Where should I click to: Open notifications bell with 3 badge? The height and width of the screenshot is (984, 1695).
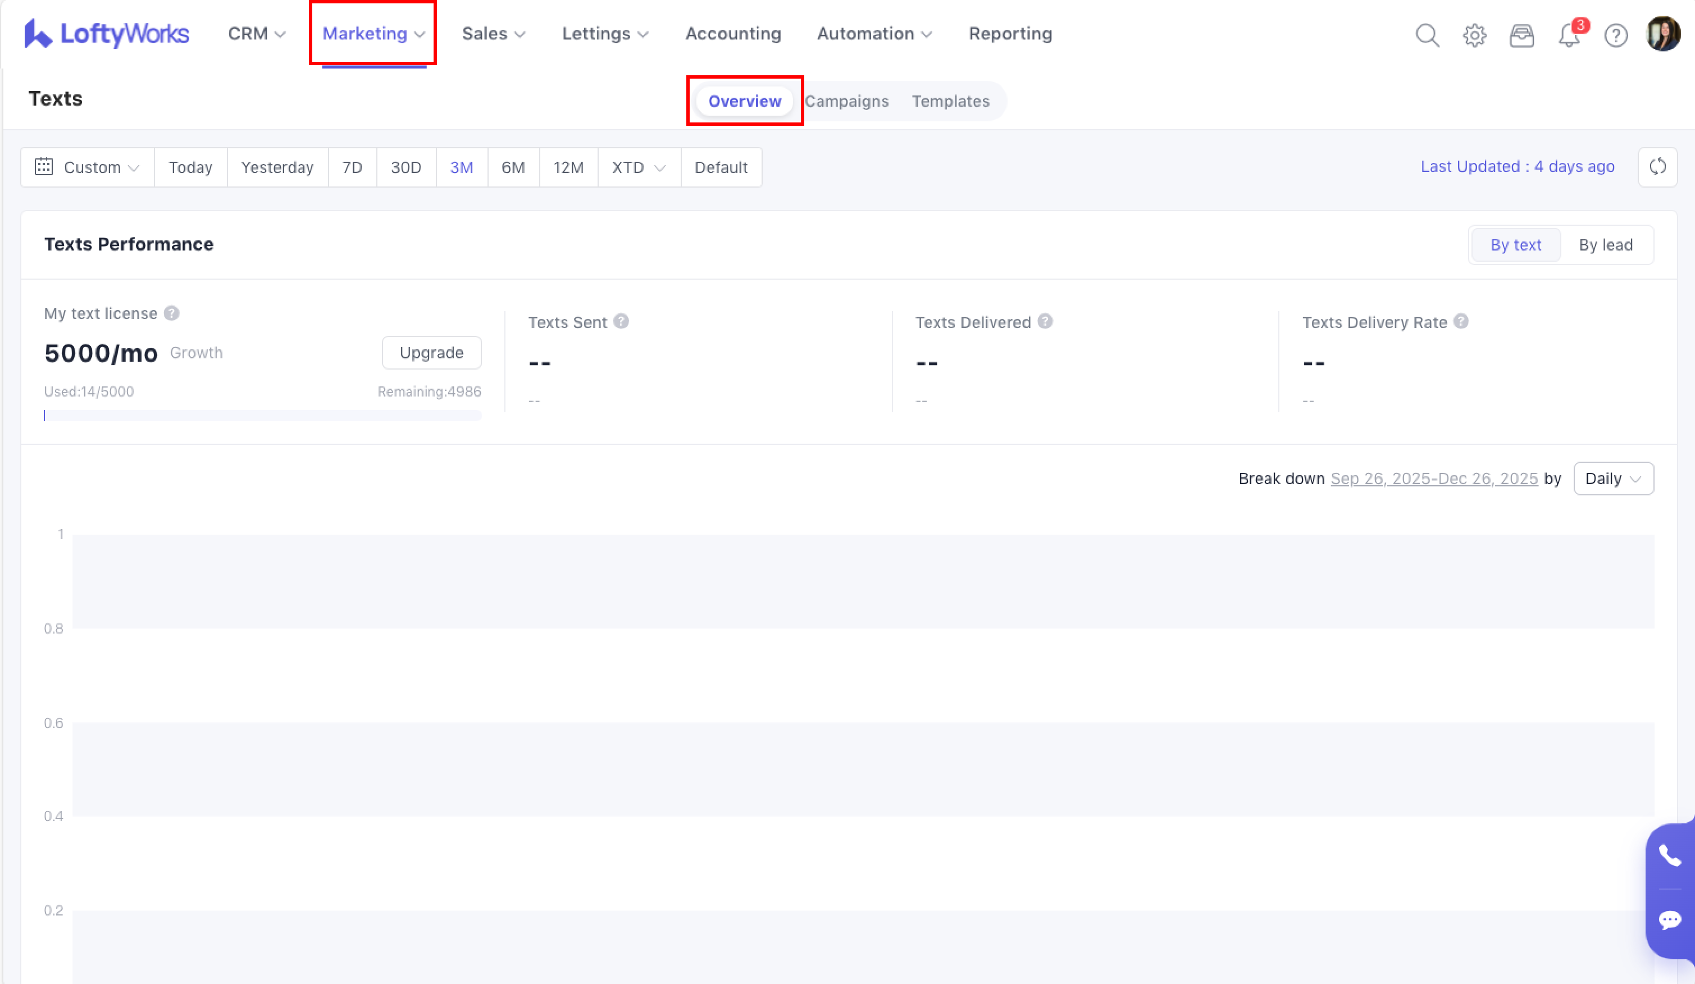1569,35
